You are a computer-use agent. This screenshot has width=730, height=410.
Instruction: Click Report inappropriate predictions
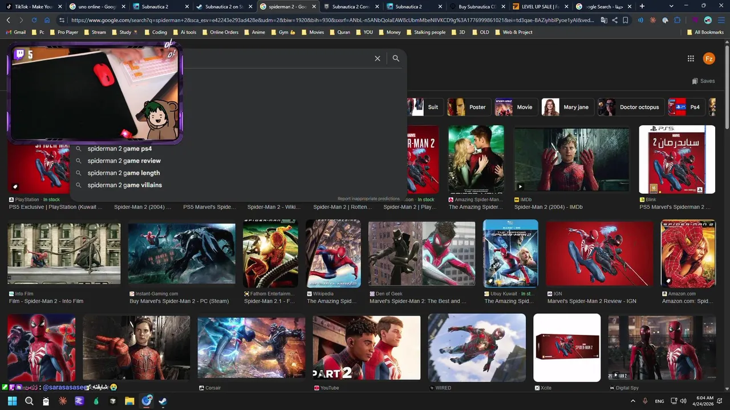(x=368, y=199)
